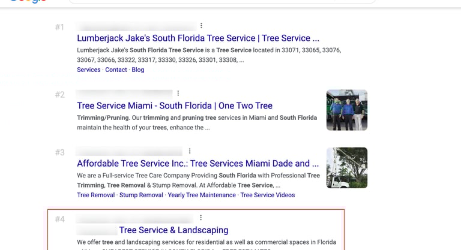Follow the Blog sitelink
461x250 pixels.
[x=138, y=70]
